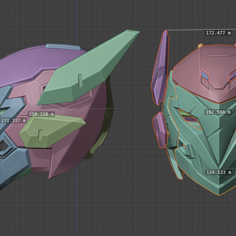Select the long green horn blade piece
236x236 pixels.
coord(88,67)
